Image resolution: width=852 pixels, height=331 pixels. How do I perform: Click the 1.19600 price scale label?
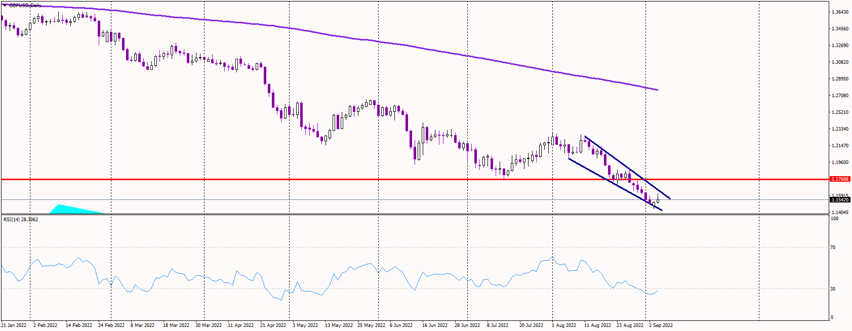(840, 162)
